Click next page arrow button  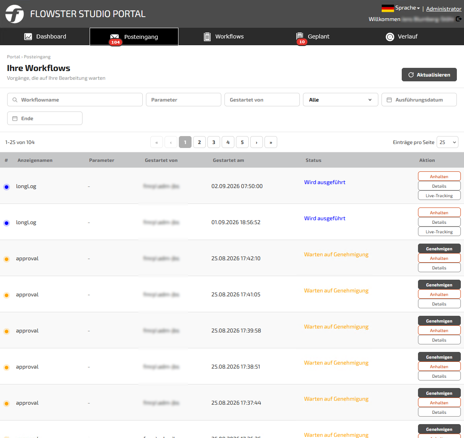[257, 142]
